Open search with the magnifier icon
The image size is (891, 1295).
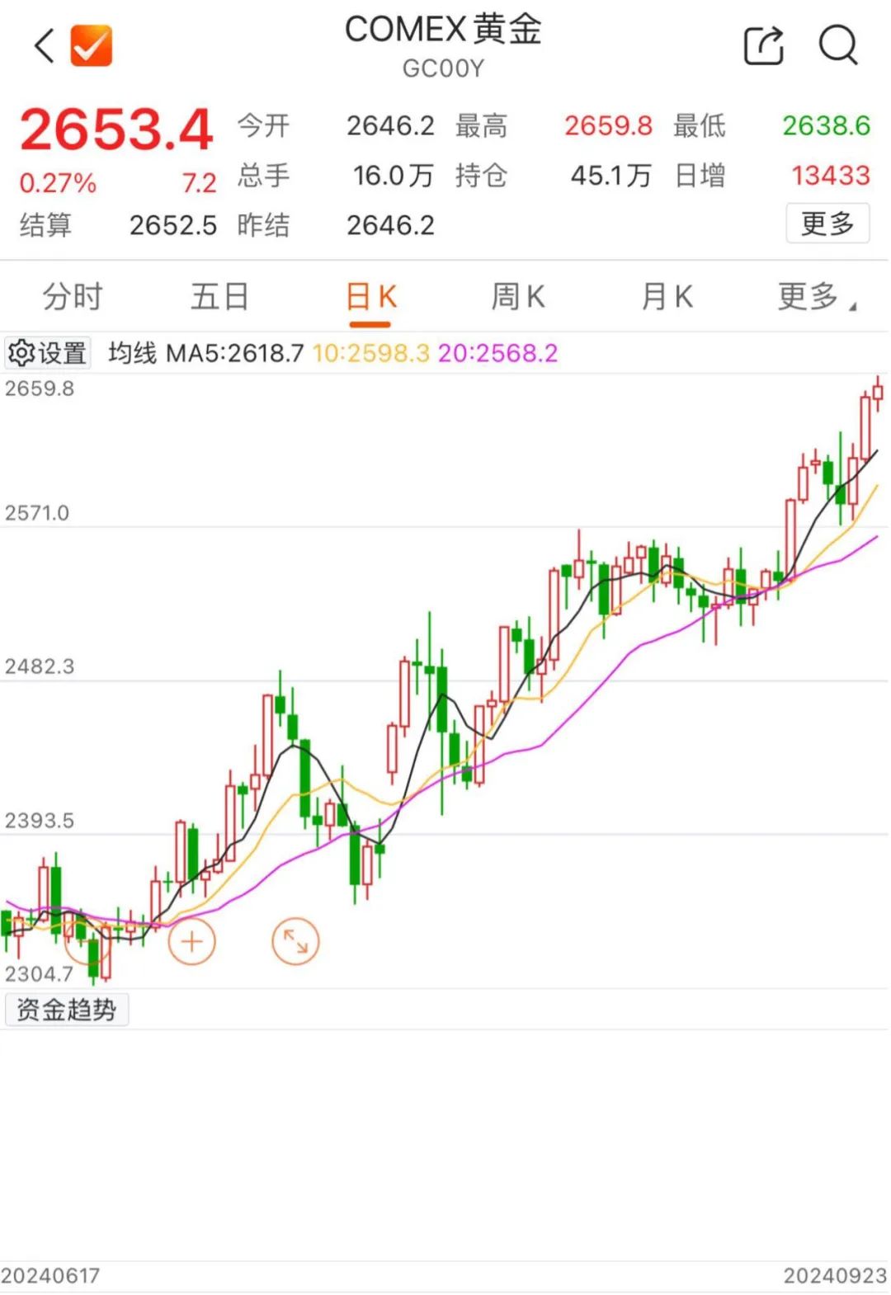837,45
